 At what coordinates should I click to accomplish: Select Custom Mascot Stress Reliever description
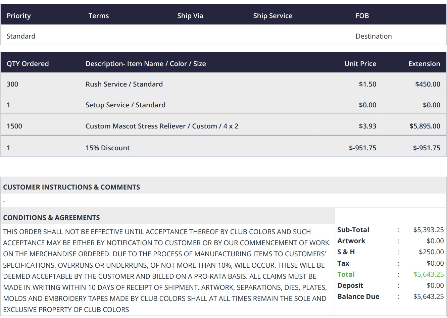[162, 126]
